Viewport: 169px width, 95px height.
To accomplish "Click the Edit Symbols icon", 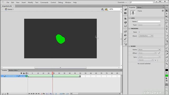I will click(106, 9).
